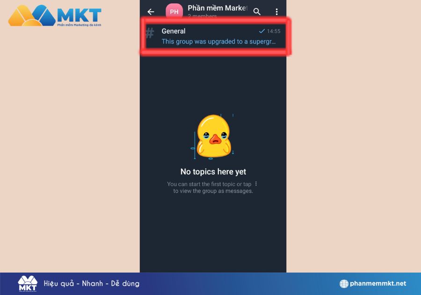421x295 pixels.
Task: Open the three-dot overflow menu in header
Action: 276,12
